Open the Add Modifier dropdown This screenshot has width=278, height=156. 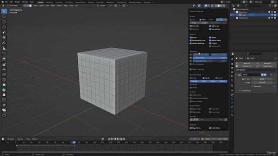256,70
